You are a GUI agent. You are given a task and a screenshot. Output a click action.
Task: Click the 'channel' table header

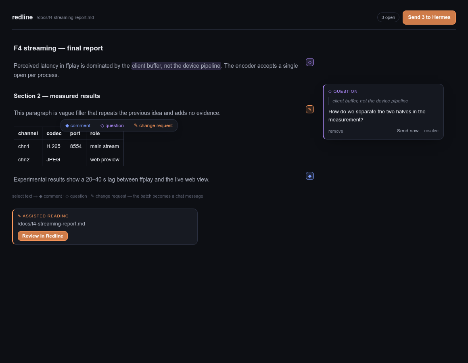[x=28, y=134]
